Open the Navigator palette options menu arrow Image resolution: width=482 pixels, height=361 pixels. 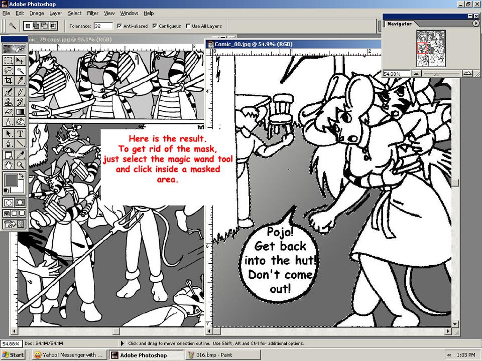tap(475, 24)
